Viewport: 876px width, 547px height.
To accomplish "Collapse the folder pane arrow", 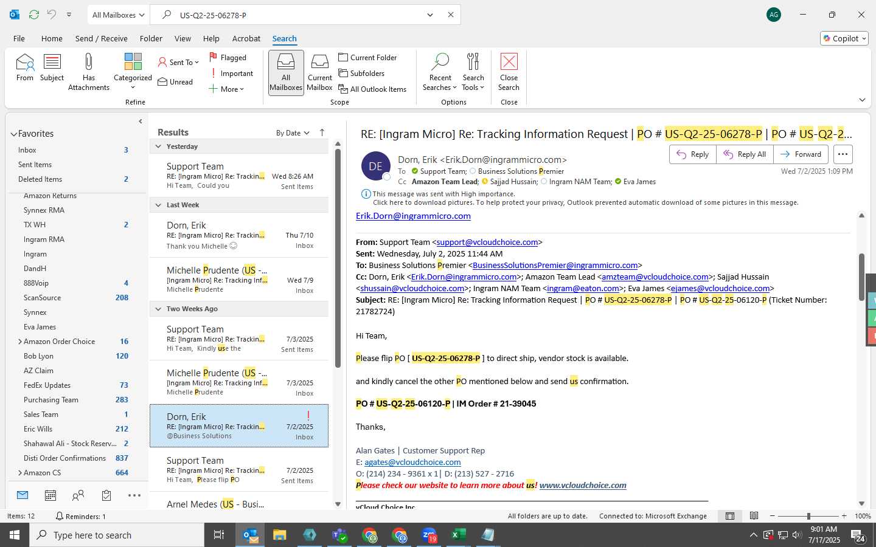I will (x=141, y=121).
